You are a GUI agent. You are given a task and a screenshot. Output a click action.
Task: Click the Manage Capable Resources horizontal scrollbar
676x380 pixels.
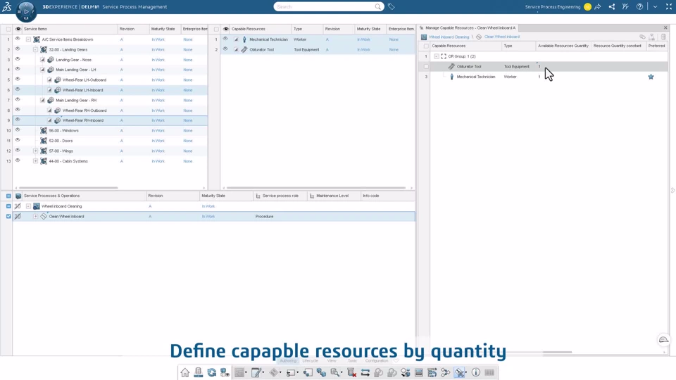[x=558, y=352]
